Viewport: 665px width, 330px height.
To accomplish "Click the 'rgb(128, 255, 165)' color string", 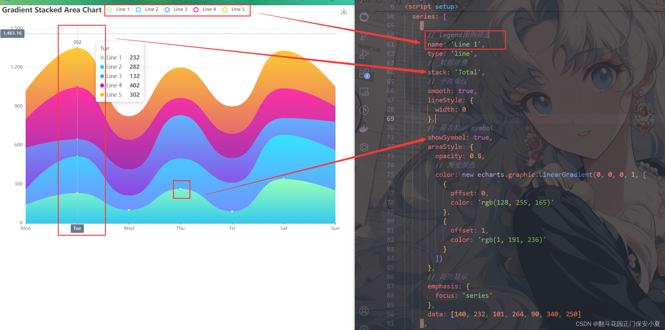I will (517, 203).
